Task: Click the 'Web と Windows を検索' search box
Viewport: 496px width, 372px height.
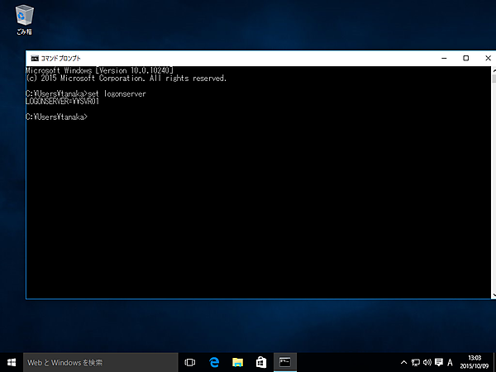Action: click(x=101, y=362)
